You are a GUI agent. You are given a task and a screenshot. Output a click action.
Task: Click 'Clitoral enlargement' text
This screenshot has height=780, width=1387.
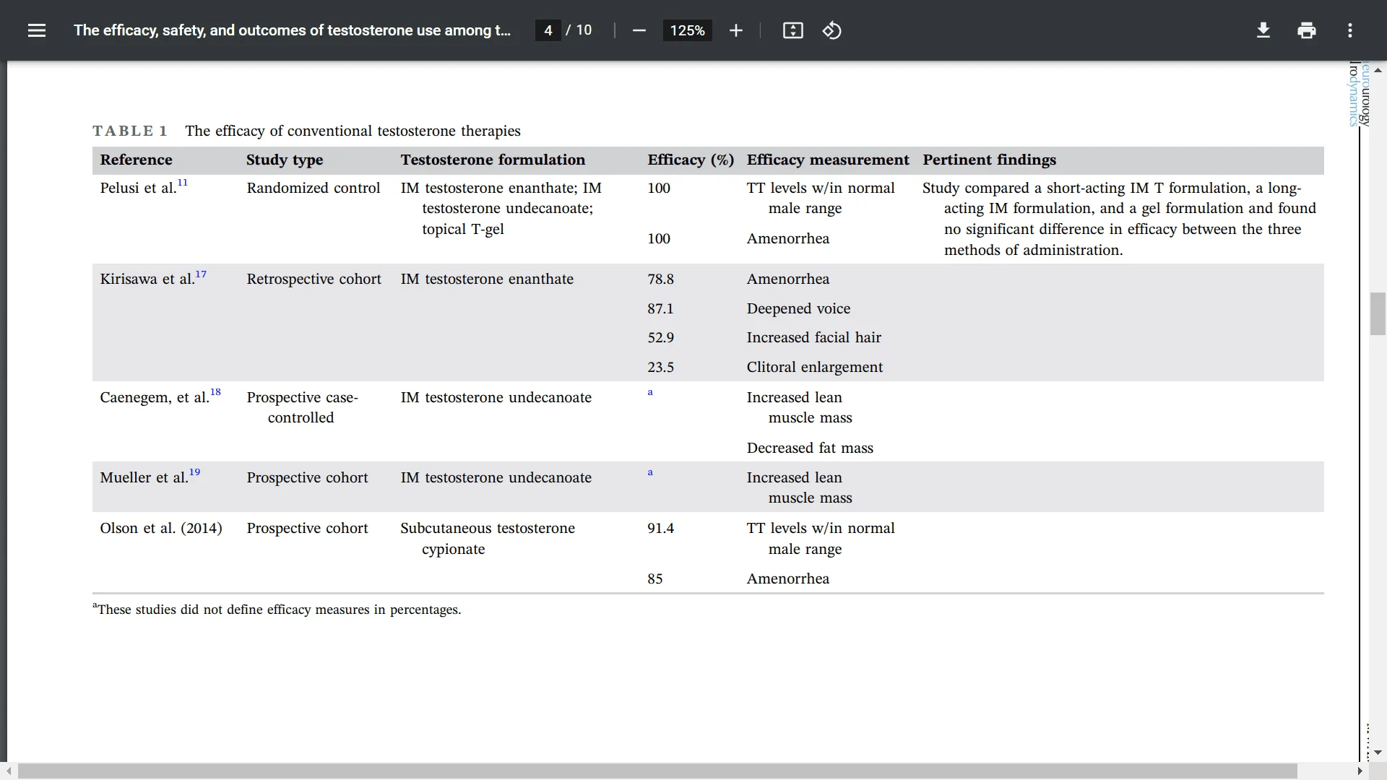814,367
